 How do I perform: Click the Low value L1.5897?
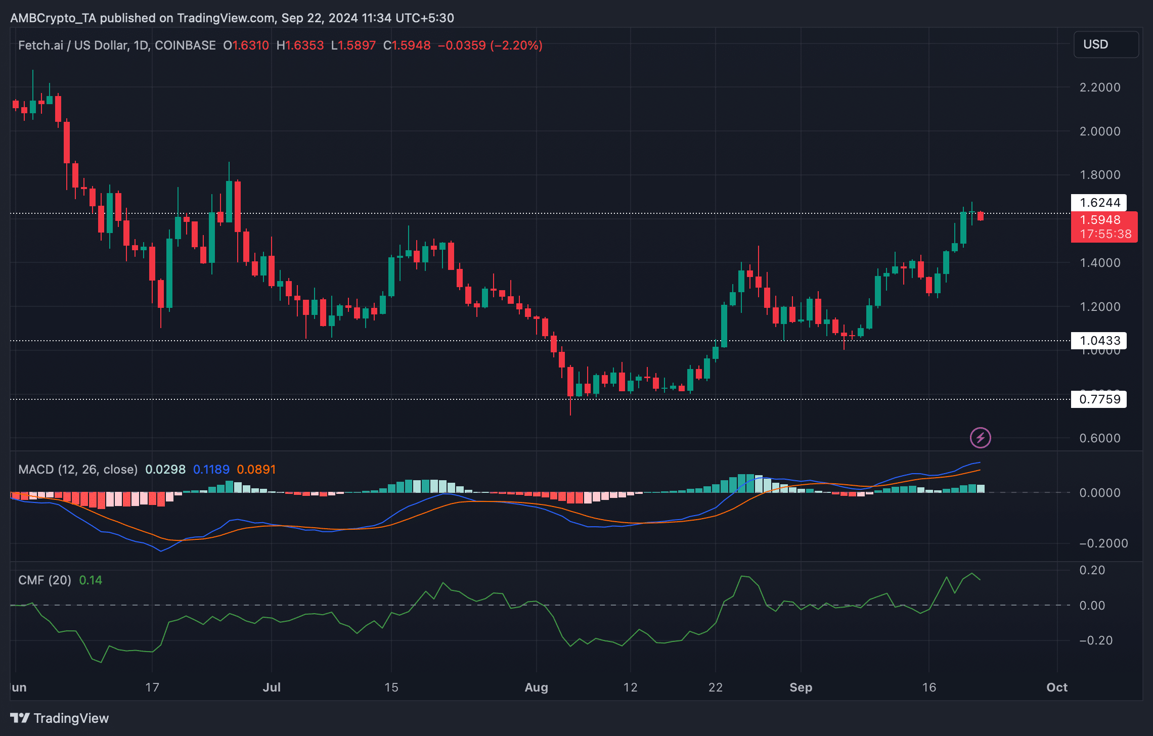pyautogui.click(x=353, y=45)
